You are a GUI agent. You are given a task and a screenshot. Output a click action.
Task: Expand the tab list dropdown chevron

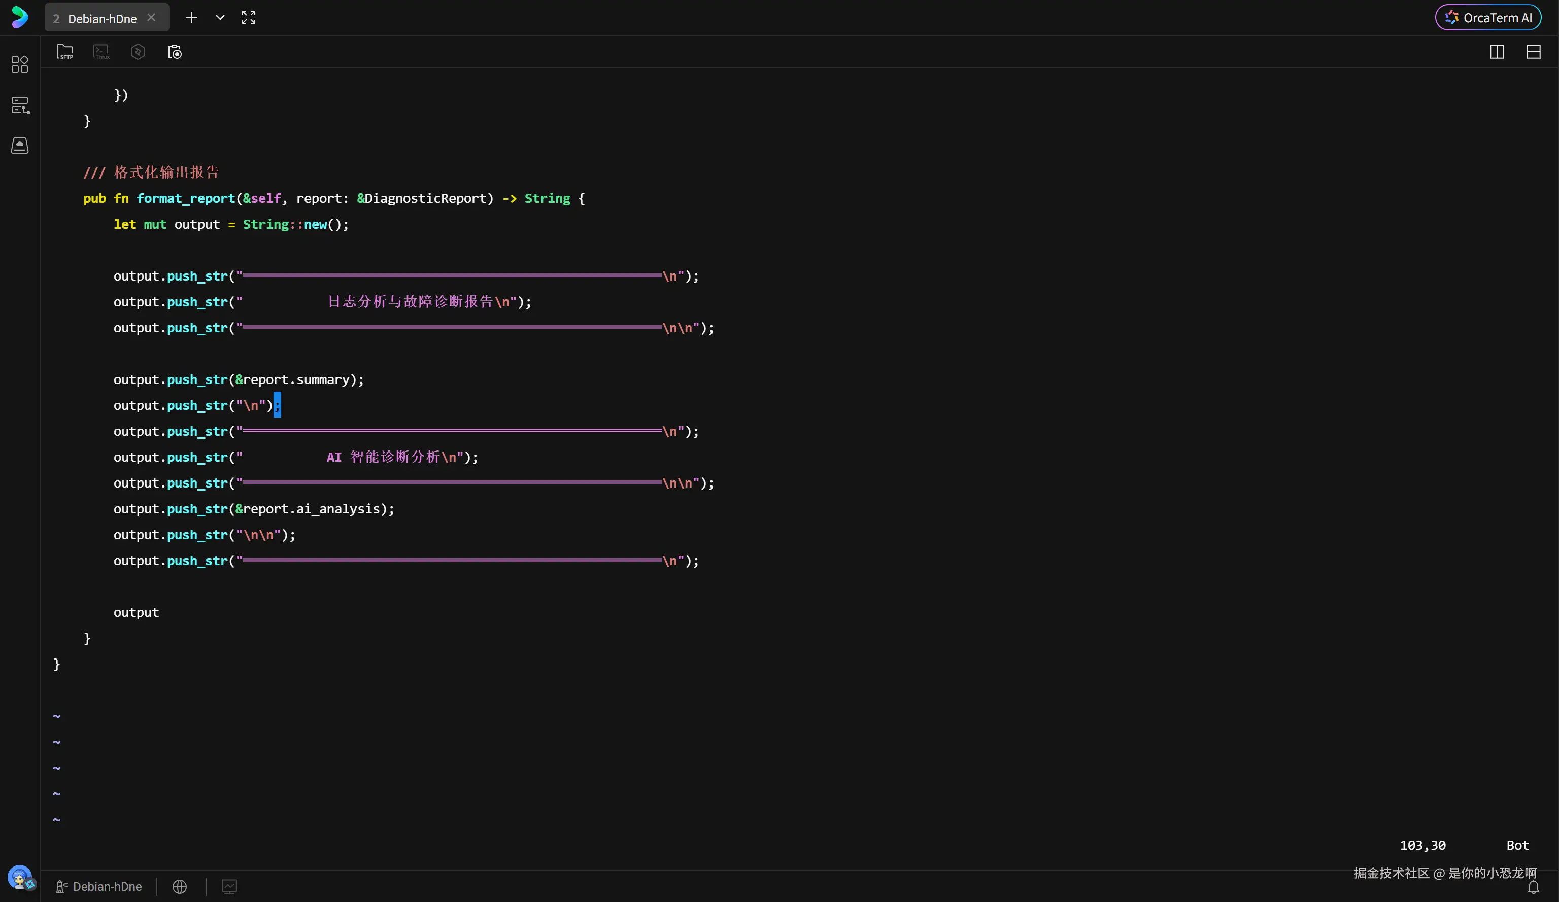[220, 17]
